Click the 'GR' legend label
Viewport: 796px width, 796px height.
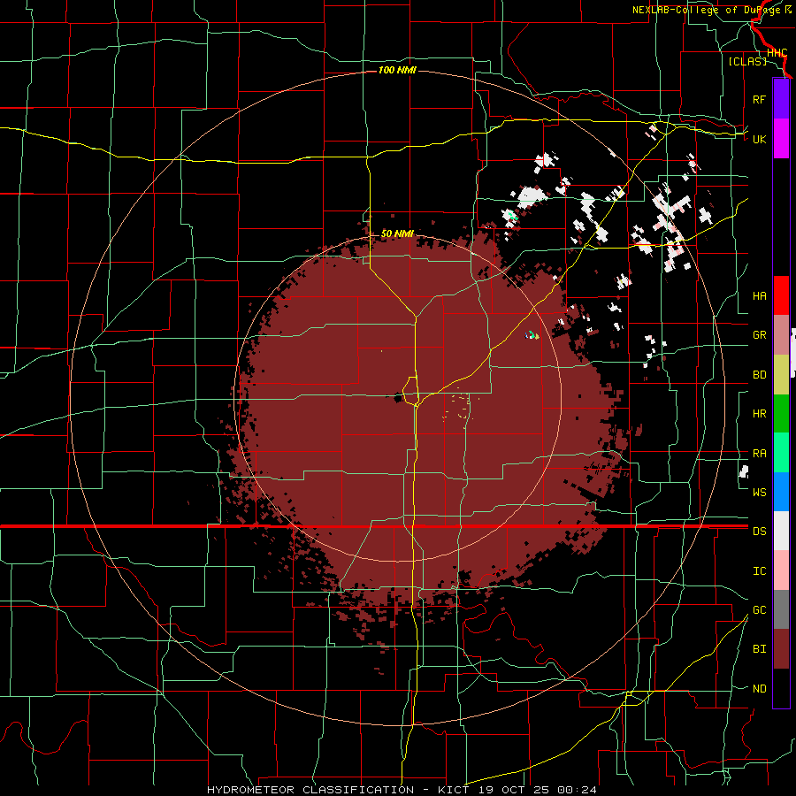click(x=759, y=335)
